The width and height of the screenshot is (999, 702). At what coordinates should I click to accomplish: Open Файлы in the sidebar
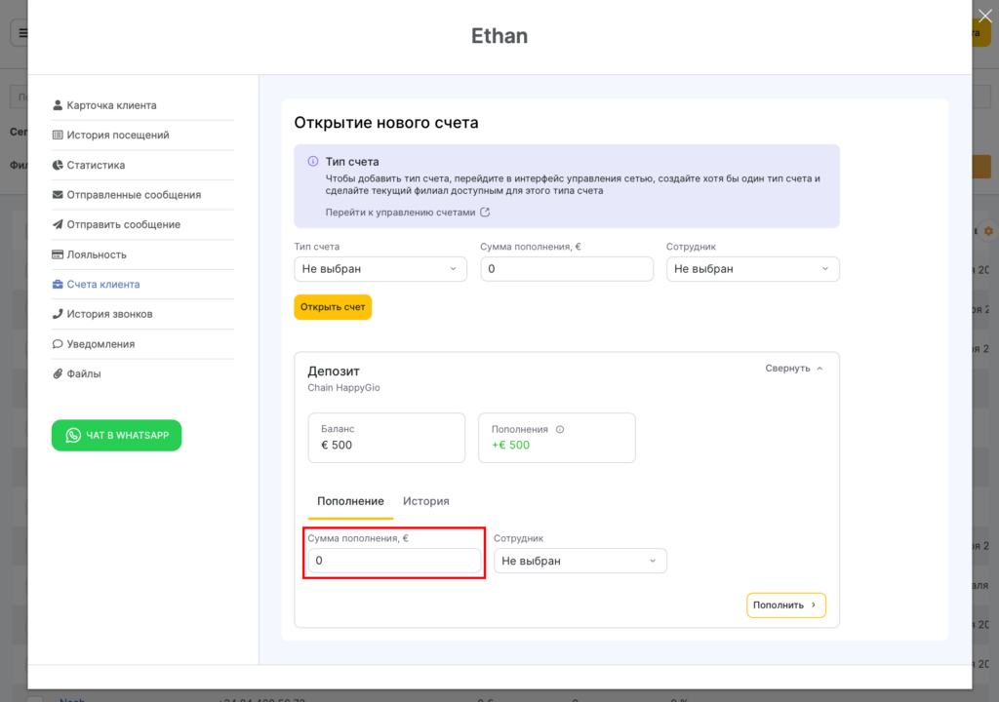(84, 373)
